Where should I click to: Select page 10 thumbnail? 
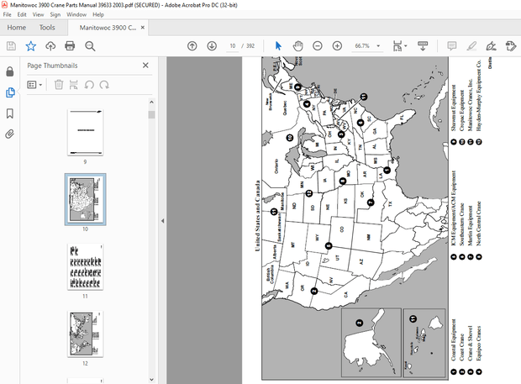pos(86,199)
